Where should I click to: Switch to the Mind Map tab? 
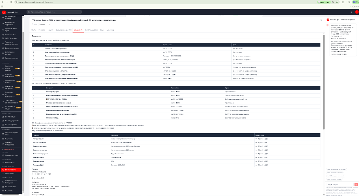pos(110,30)
